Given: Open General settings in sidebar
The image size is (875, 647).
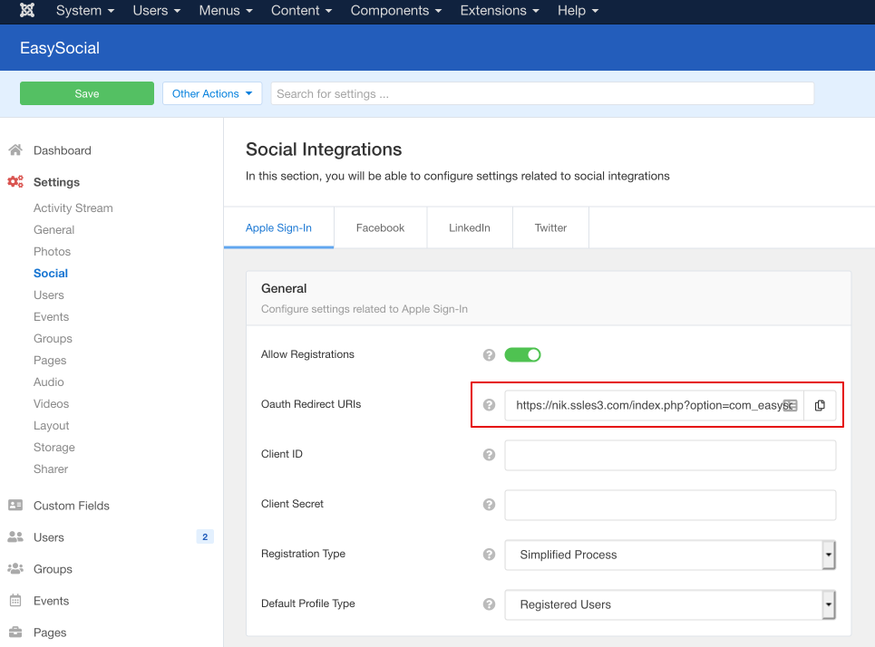Looking at the screenshot, I should (x=53, y=230).
